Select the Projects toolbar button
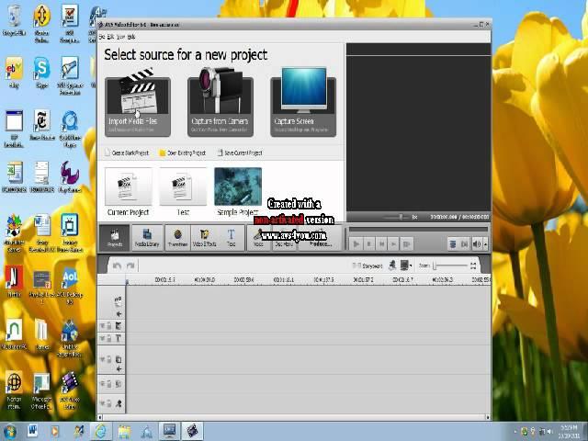Viewport: 588px width, 441px height. (x=115, y=238)
